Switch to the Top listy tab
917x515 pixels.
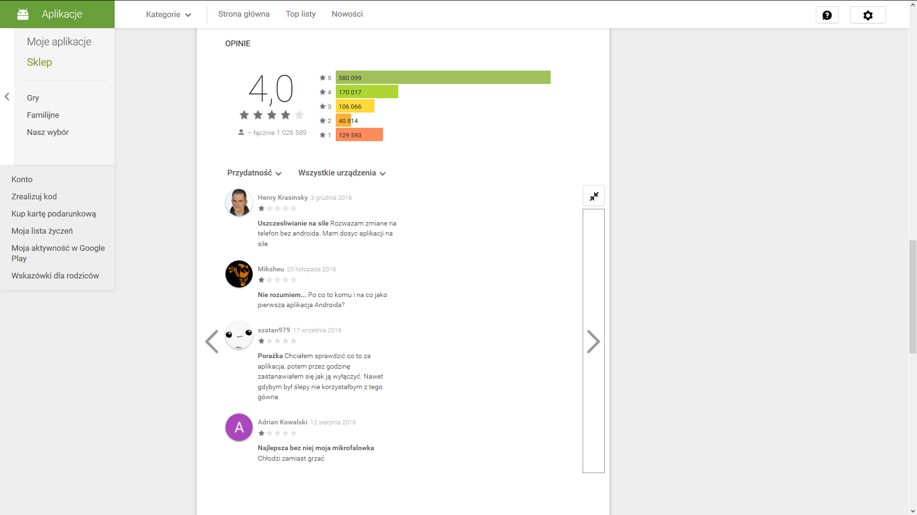[x=300, y=14]
